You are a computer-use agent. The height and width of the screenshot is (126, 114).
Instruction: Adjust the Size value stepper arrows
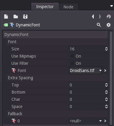(x=106, y=49)
